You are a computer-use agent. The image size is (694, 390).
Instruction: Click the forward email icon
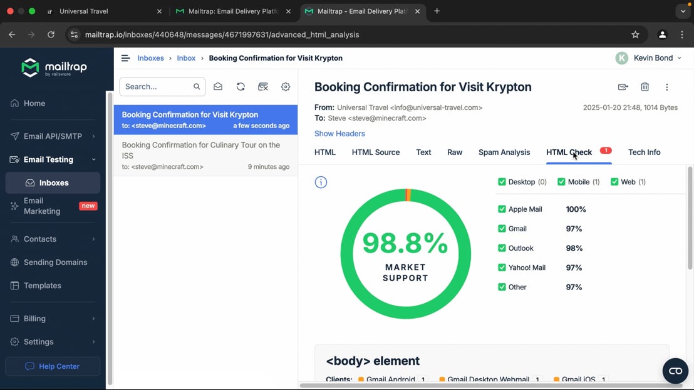623,87
